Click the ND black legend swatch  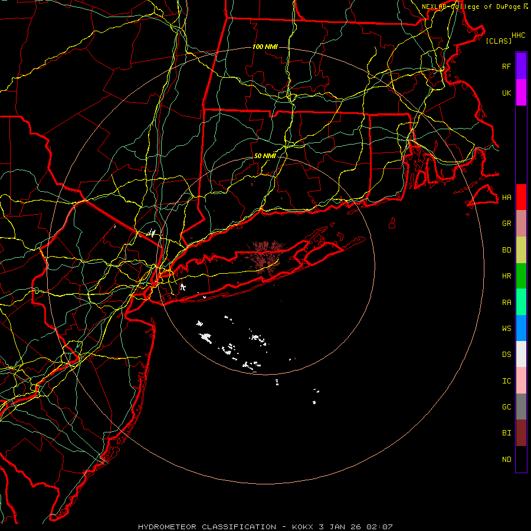(521, 459)
